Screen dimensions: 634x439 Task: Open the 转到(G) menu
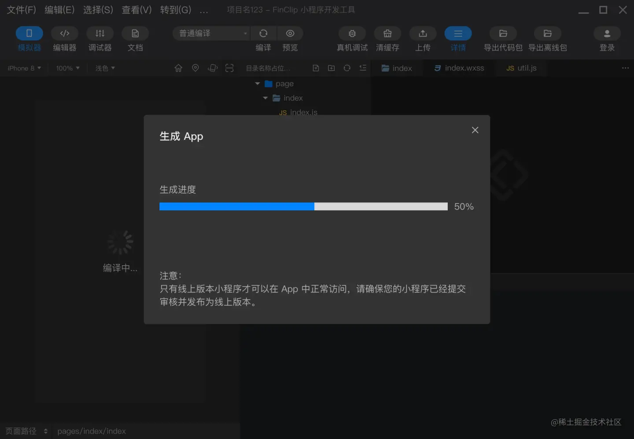[x=176, y=10]
